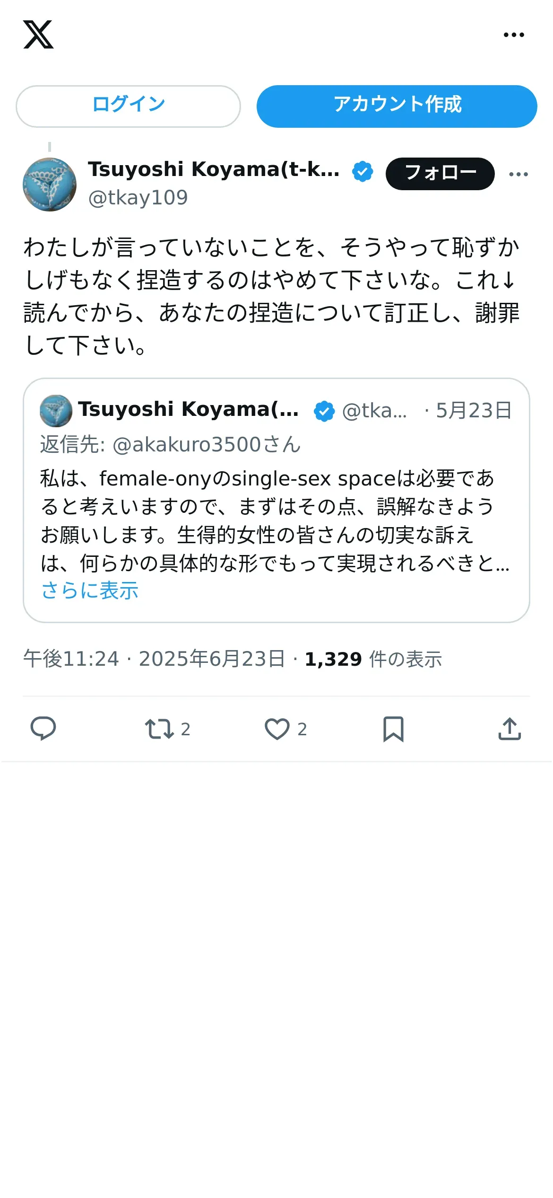Click the reply speech bubble icon
This screenshot has width=553, height=1198.
[43, 729]
